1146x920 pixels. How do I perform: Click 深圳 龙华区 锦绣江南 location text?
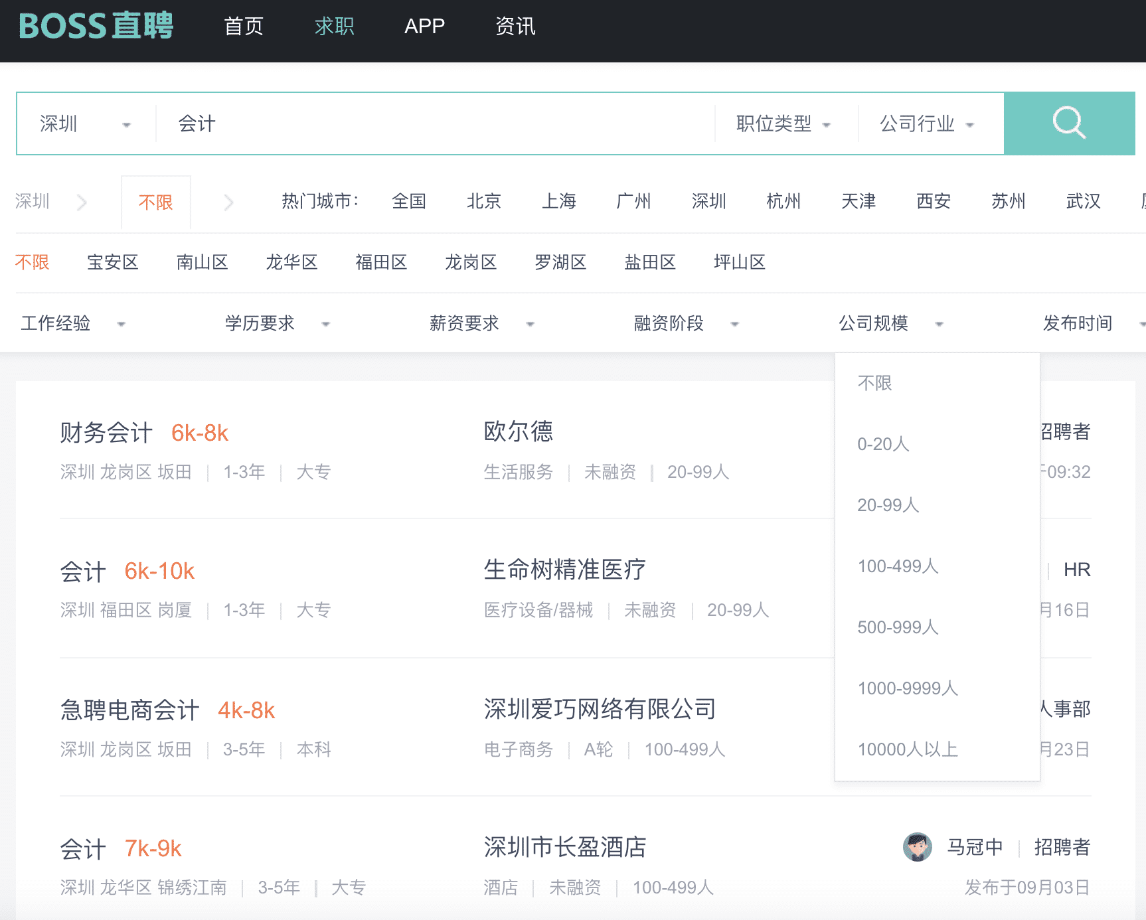143,887
